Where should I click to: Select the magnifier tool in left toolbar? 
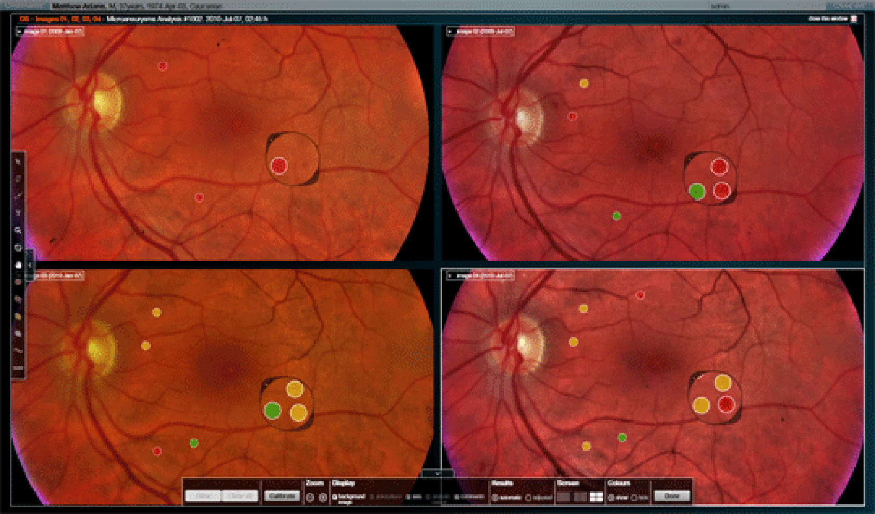18,230
